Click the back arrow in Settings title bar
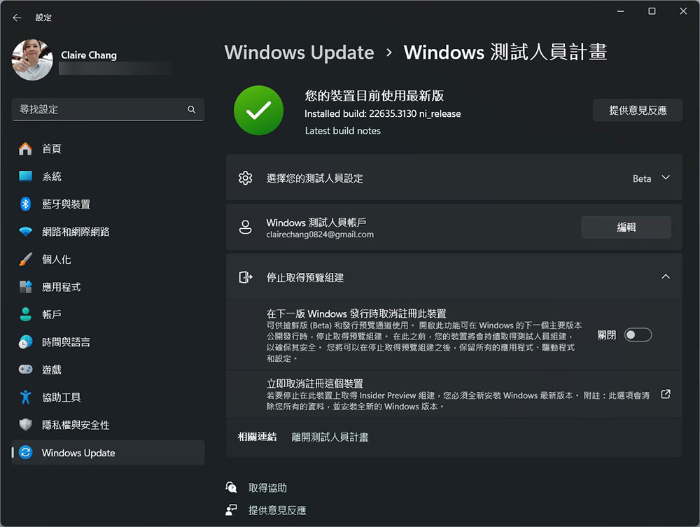The height and width of the screenshot is (527, 700). tap(17, 17)
